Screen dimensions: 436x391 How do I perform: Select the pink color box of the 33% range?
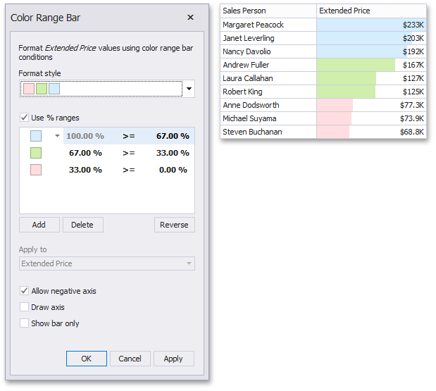pyautogui.click(x=36, y=170)
